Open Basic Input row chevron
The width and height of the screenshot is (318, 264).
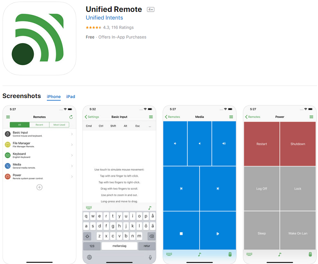tap(72, 134)
